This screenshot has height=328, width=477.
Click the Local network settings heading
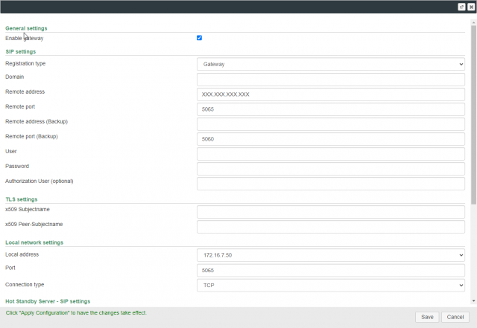click(34, 242)
